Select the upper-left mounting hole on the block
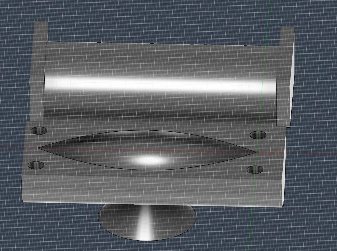Viewport: 337px width, 251px height. [x=39, y=131]
